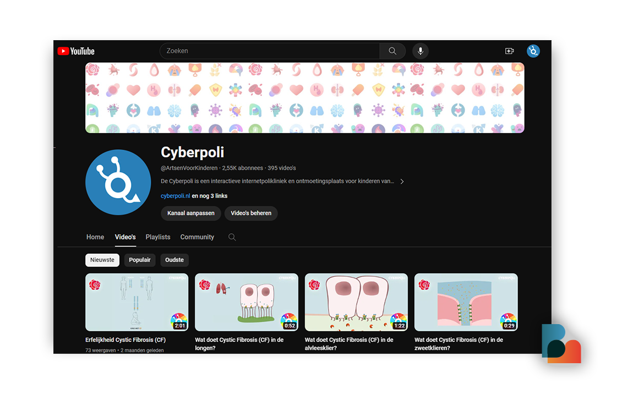Click the @ArtsenVoorKinderen channel handle
Image resolution: width=622 pixels, height=394 pixels.
click(x=189, y=168)
